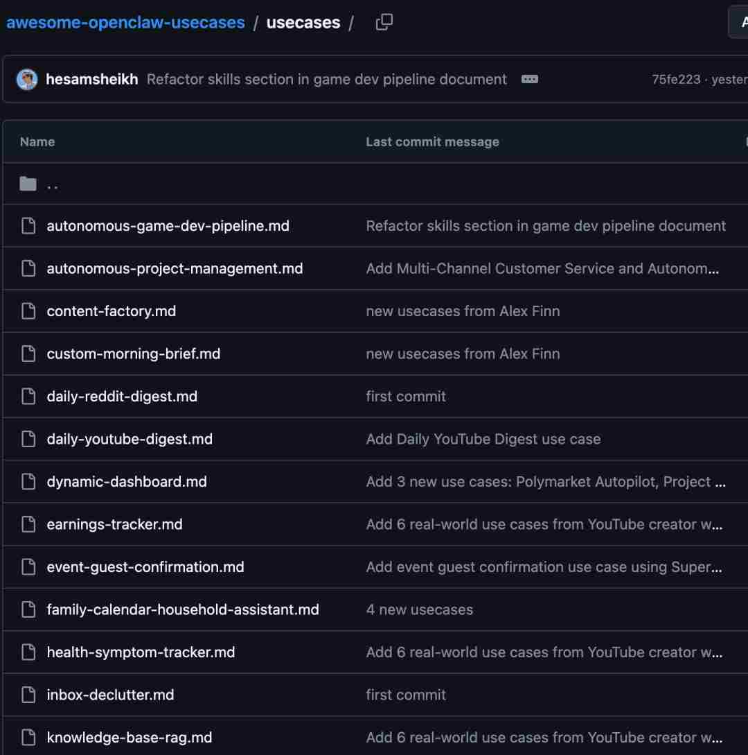Click file icon beside autonomous-game-dev-pipeline.md
The height and width of the screenshot is (755, 748).
(x=28, y=226)
